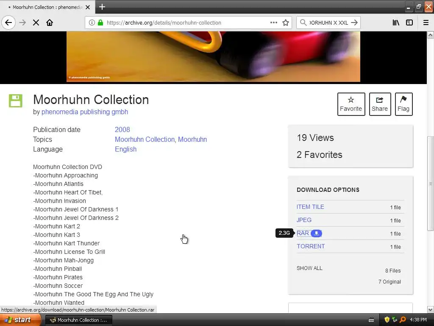The width and height of the screenshot is (434, 326).
Task: Click the 7 Original text
Action: pos(389,282)
